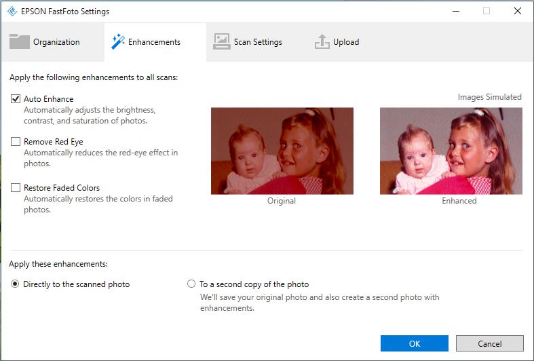Enable the Restore Faded Colors checkbox
This screenshot has width=534, height=361.
click(16, 188)
